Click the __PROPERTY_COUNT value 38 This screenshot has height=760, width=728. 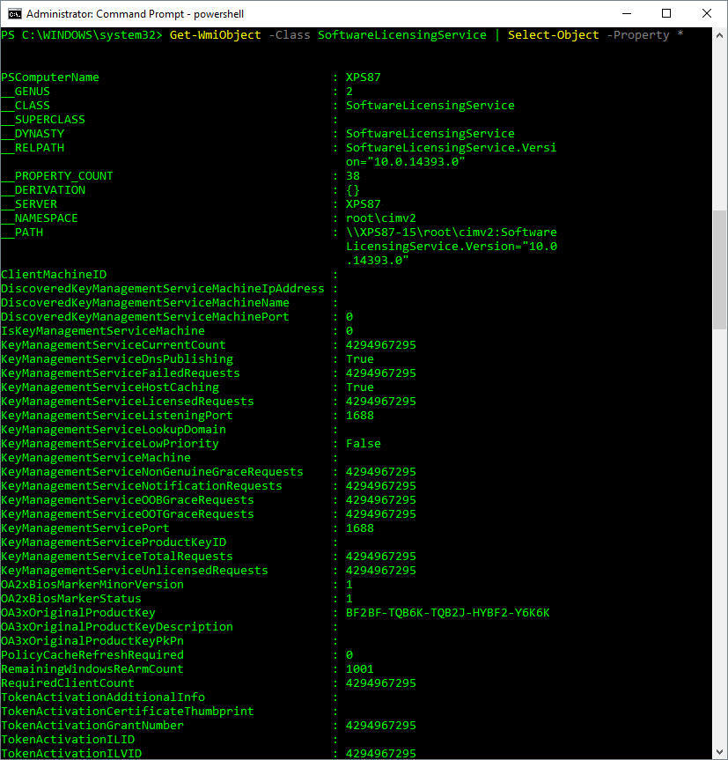353,175
